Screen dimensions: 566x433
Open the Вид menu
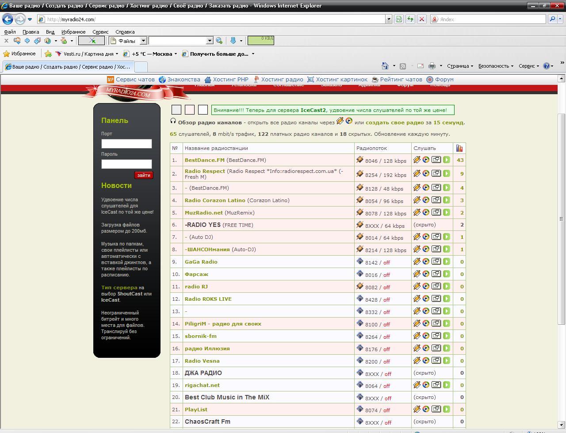tap(50, 32)
